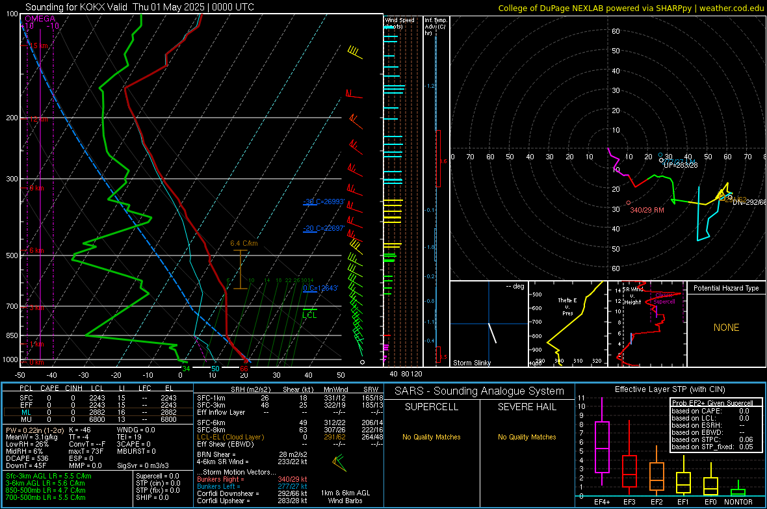Screen dimensions: 767x509
Task: Click the BRN Shear value row
Action: 252,454
